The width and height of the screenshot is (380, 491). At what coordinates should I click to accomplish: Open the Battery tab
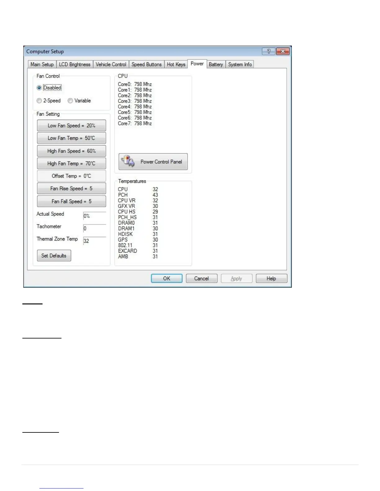(216, 64)
